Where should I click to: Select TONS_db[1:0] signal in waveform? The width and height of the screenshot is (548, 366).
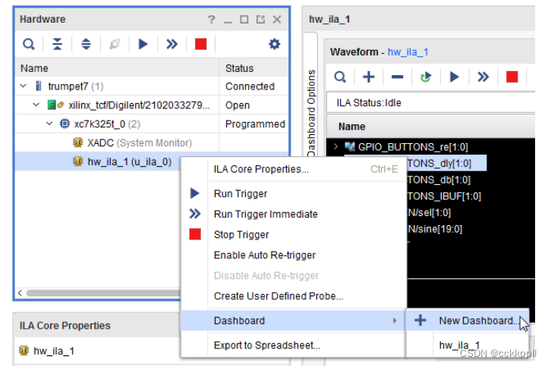[x=439, y=180]
